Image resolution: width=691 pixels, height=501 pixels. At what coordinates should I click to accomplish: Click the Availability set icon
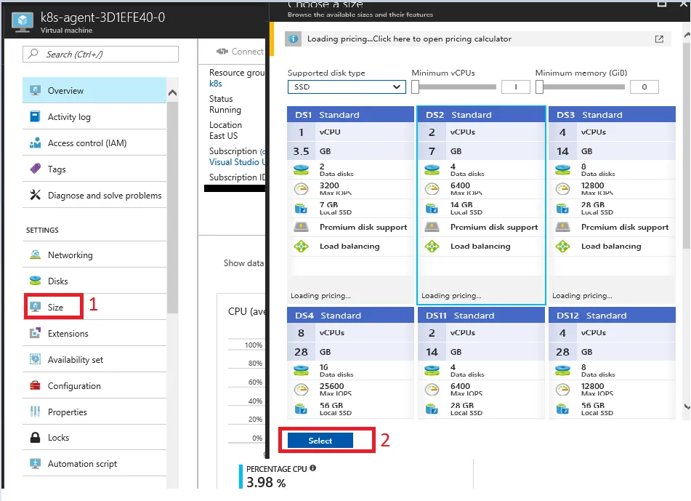(x=35, y=359)
